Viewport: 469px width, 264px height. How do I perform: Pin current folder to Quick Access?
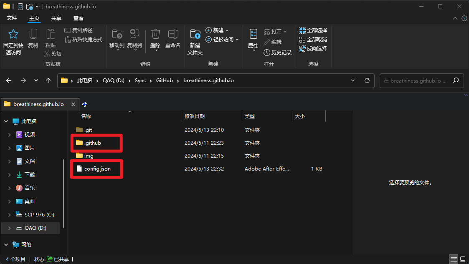13,40
